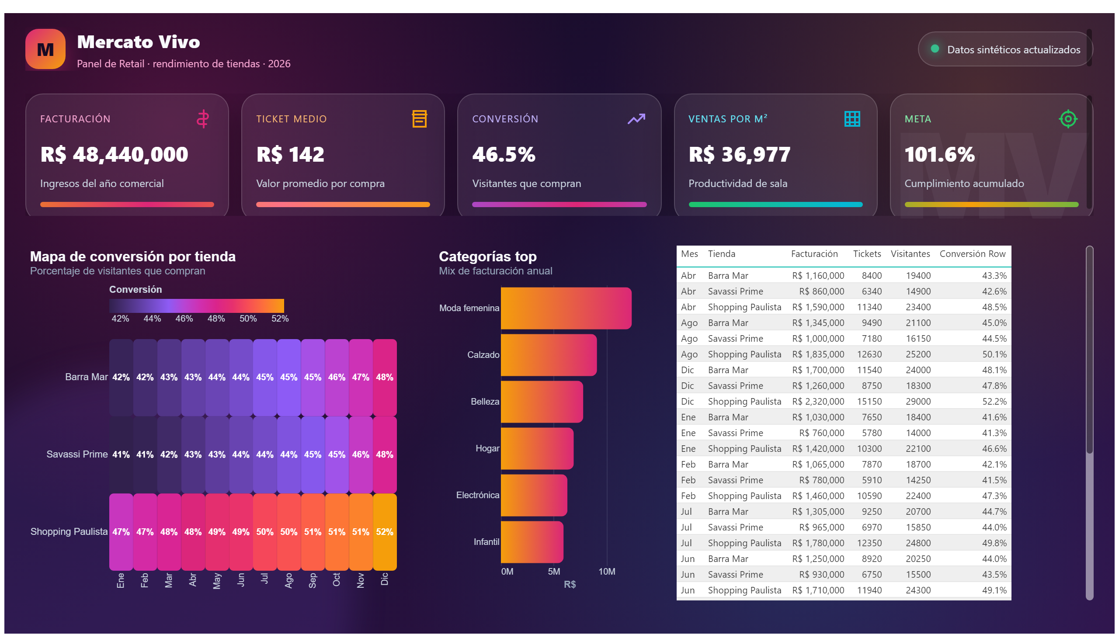Click the data table vertical scrollbar
The width and height of the screenshot is (1119, 638).
(x=1089, y=423)
